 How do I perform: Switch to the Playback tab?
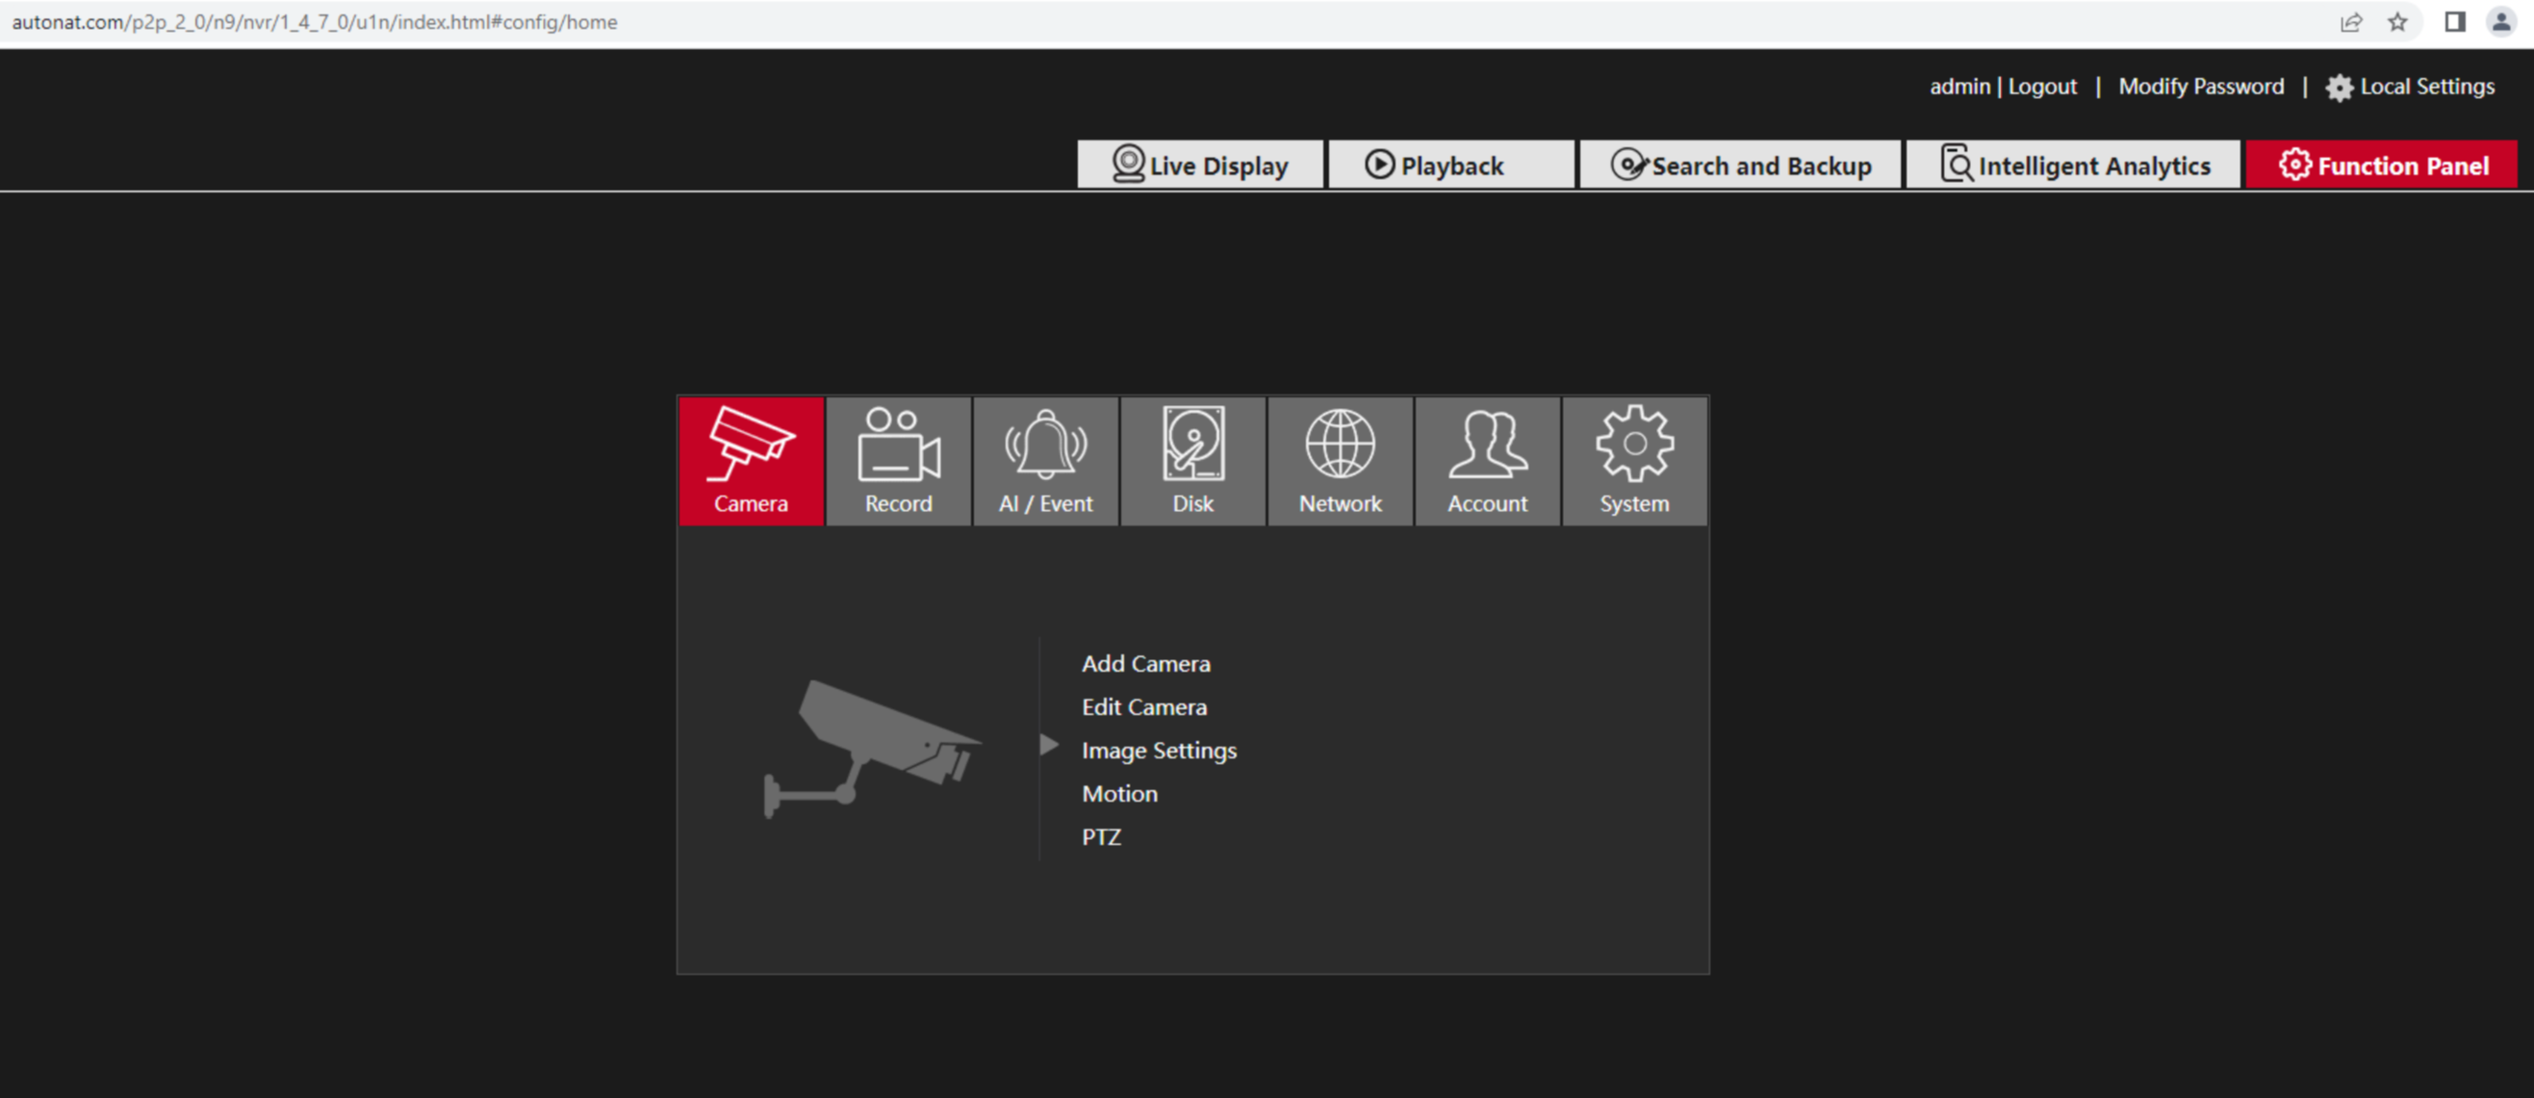tap(1451, 165)
